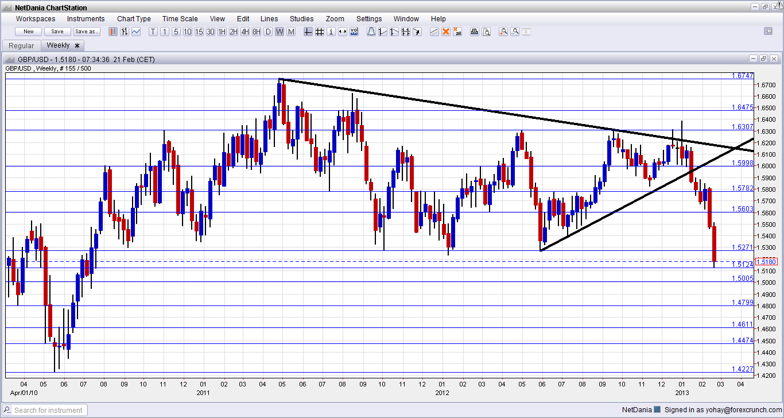Open the Edit menu

click(x=243, y=19)
